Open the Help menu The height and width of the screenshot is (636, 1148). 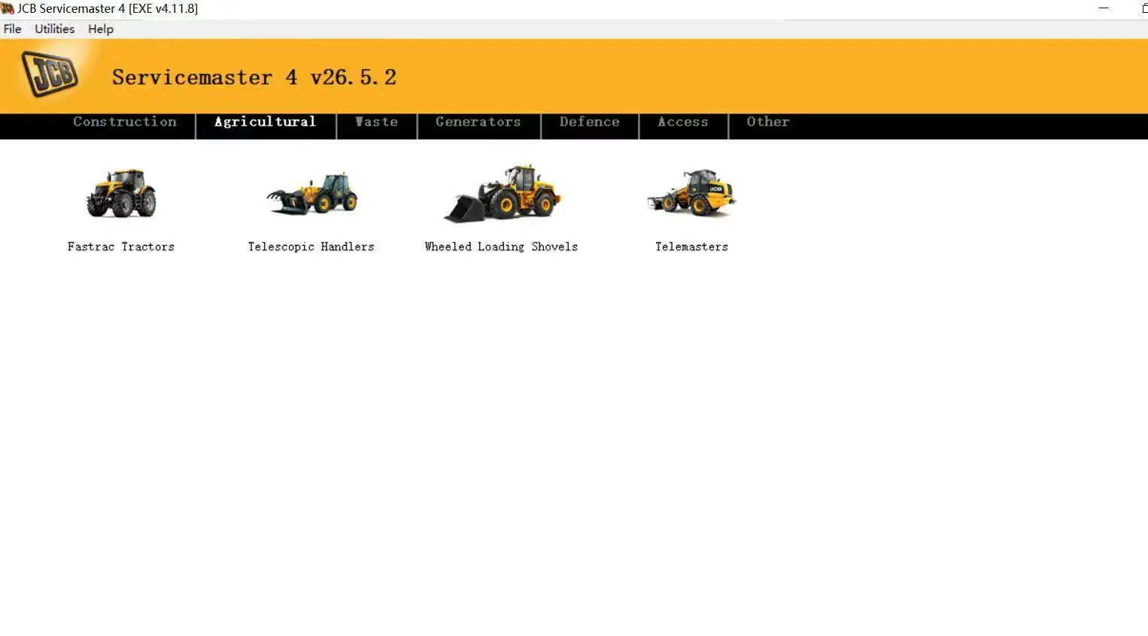101,29
